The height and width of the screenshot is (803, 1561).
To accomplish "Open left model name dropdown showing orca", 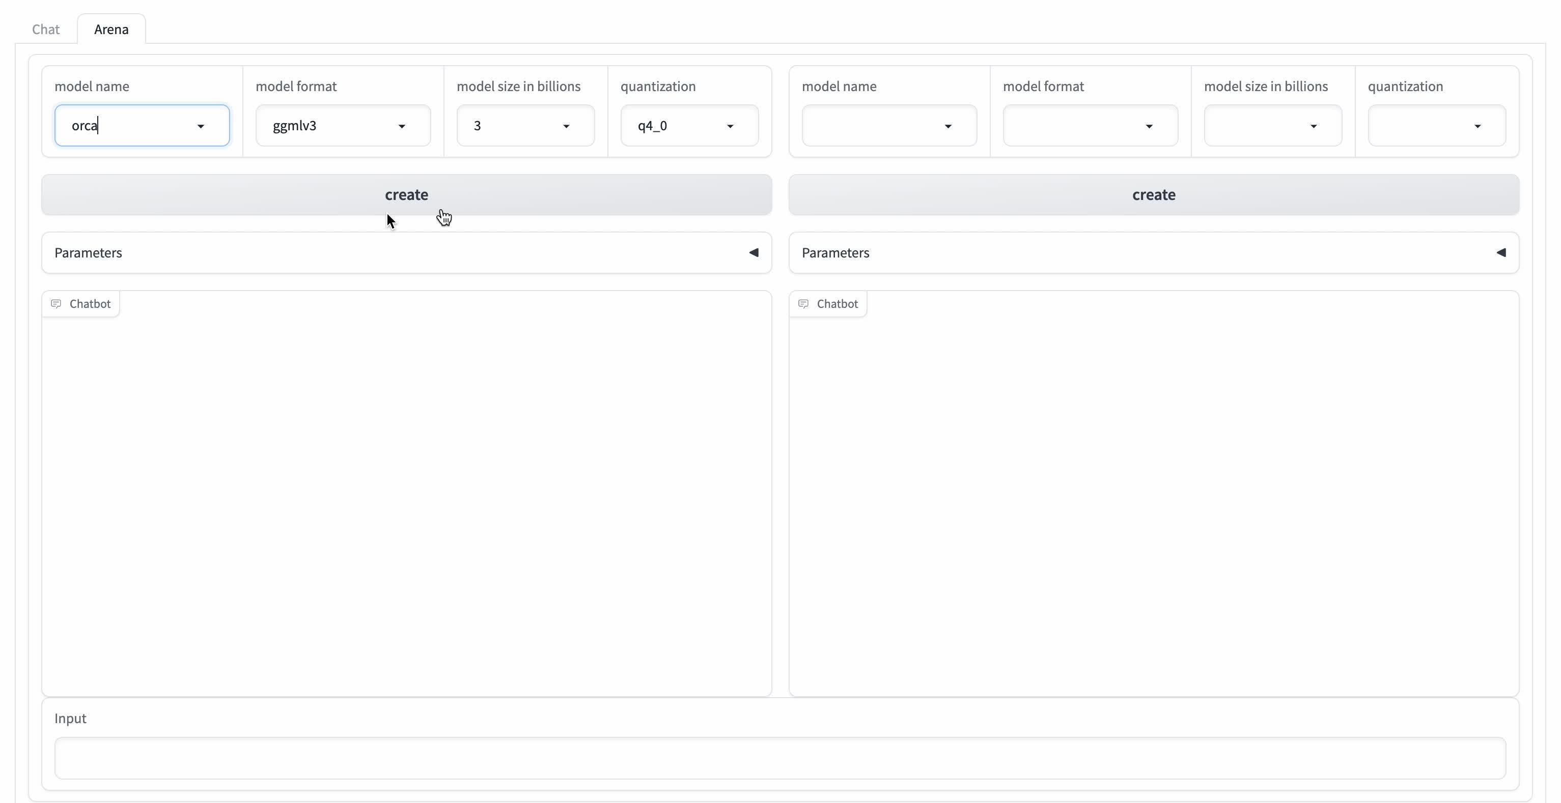I will 142,125.
